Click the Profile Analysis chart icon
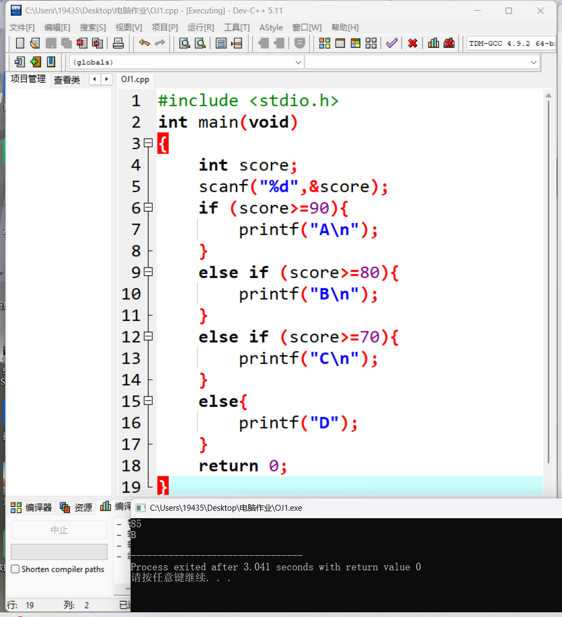The image size is (562, 617). click(x=433, y=43)
